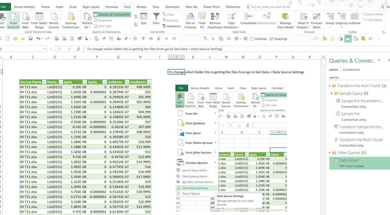The width and height of the screenshot is (390, 215).
Task: Open the Sort dialog
Action: click(144, 19)
